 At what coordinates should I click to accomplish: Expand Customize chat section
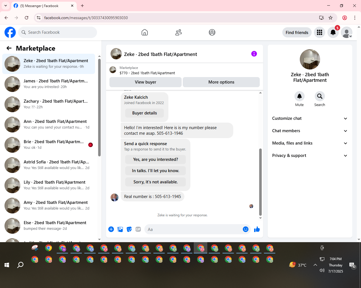point(310,118)
